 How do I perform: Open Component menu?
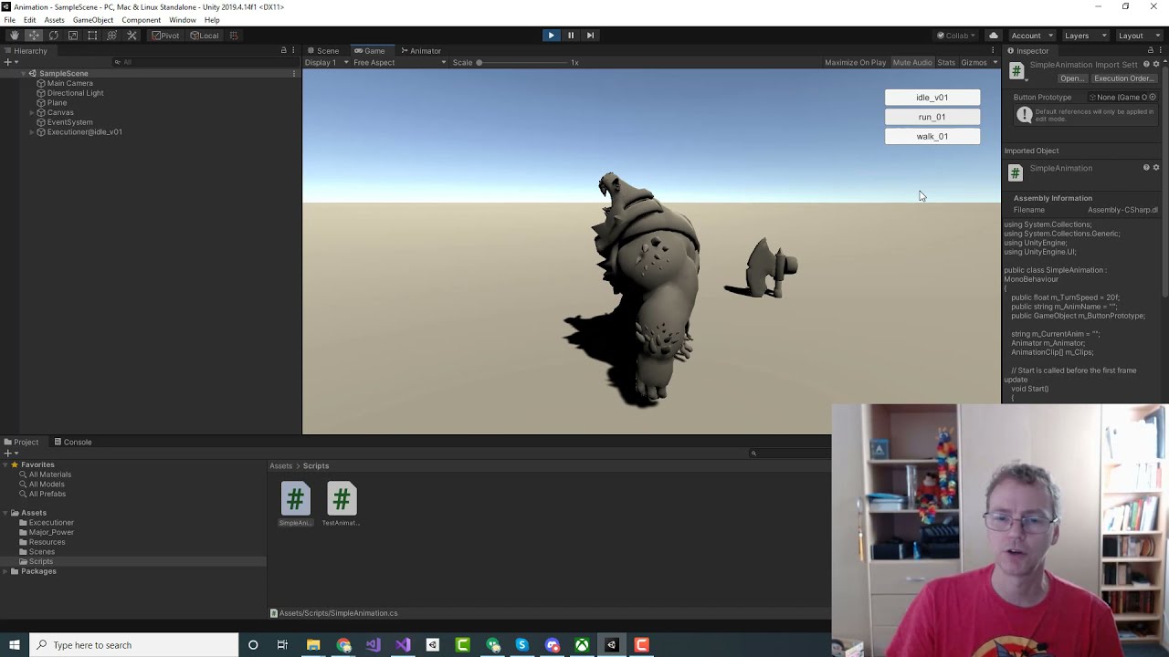click(141, 20)
